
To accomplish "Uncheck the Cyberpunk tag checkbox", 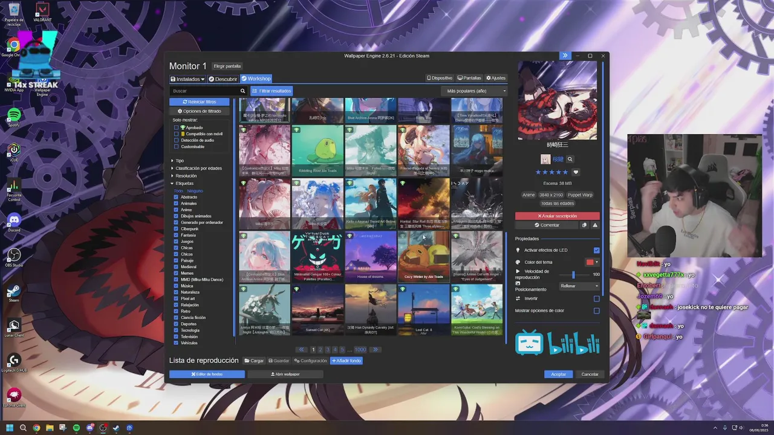I will click(x=176, y=229).
